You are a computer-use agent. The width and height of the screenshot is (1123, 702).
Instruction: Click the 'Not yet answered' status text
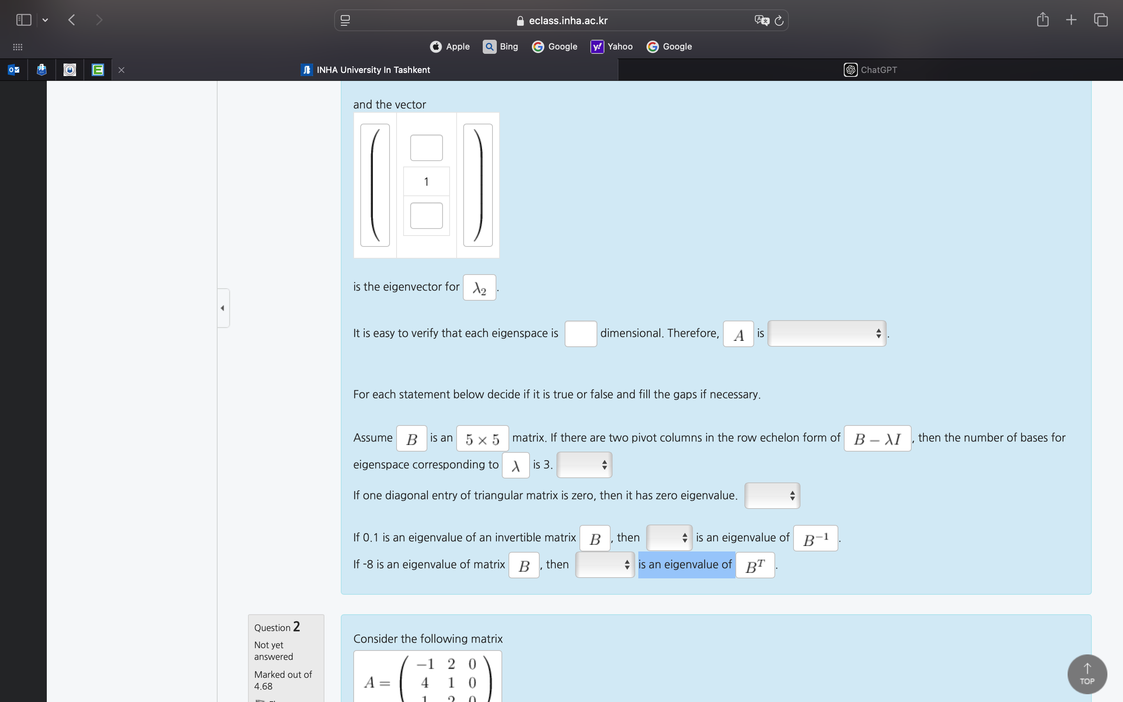click(x=273, y=651)
